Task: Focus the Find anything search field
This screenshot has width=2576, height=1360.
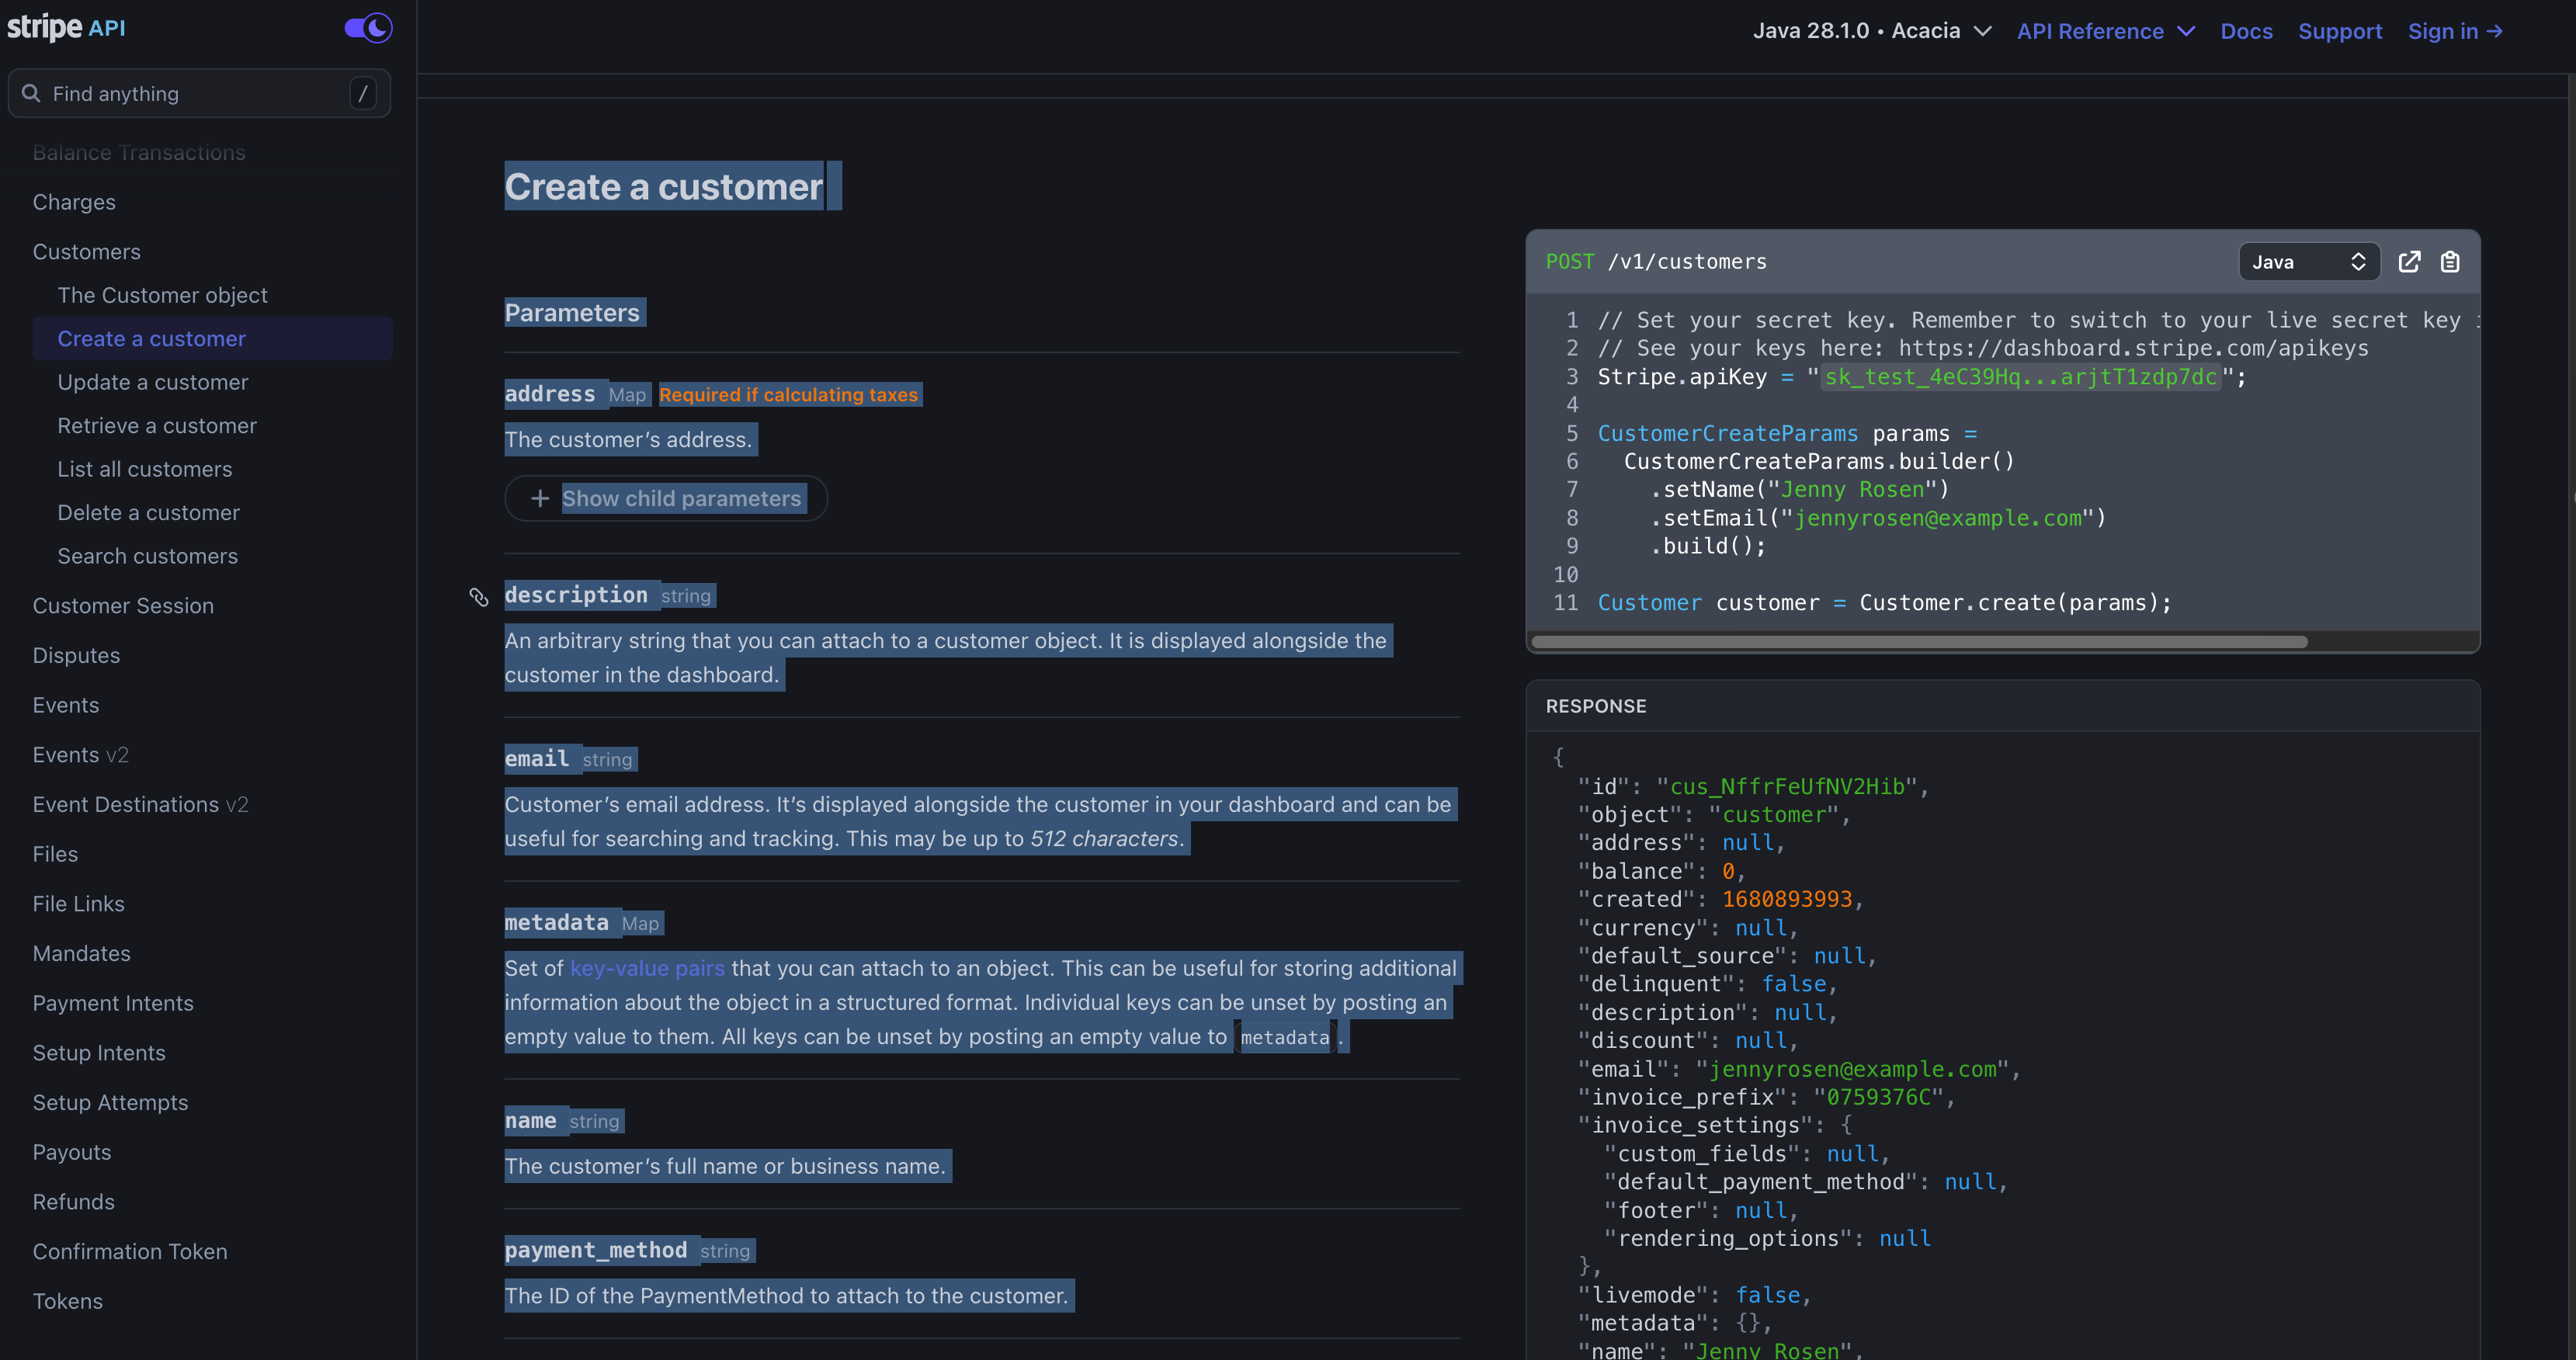Action: 199,93
